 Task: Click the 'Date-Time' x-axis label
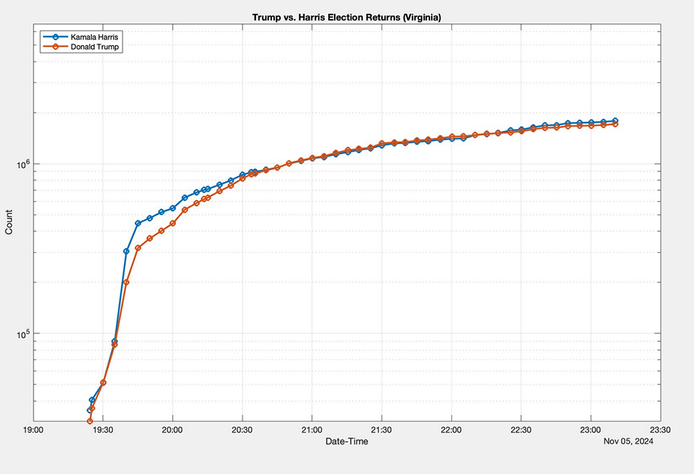[x=346, y=441]
